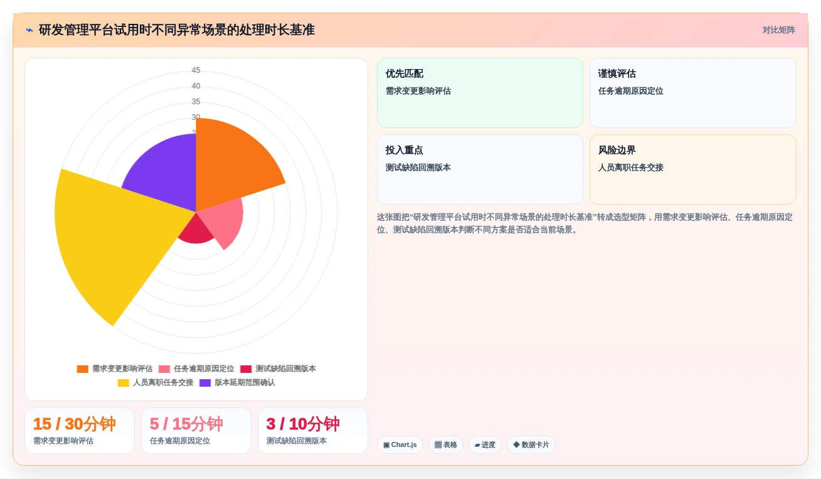
Task: Toggle the 版本延期范围确认 purple legend swatch
Action: pos(205,383)
